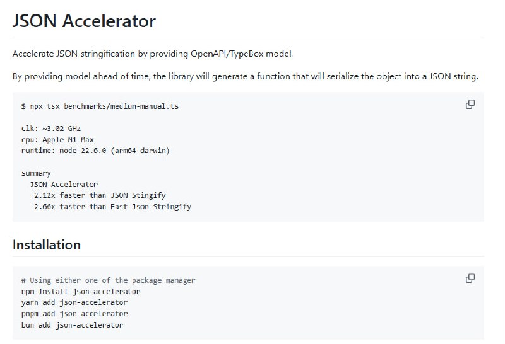Click the 2.12x faster than JSON Stingify line
Viewport: 505px width, 344px height.
(x=100, y=195)
